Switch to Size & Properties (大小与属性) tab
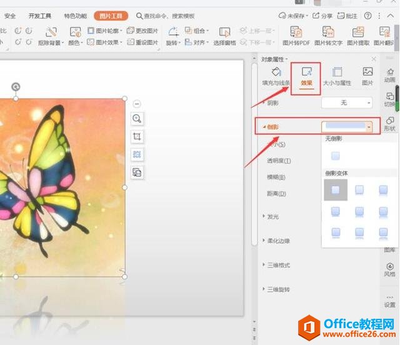The width and height of the screenshot is (400, 345). [x=337, y=76]
